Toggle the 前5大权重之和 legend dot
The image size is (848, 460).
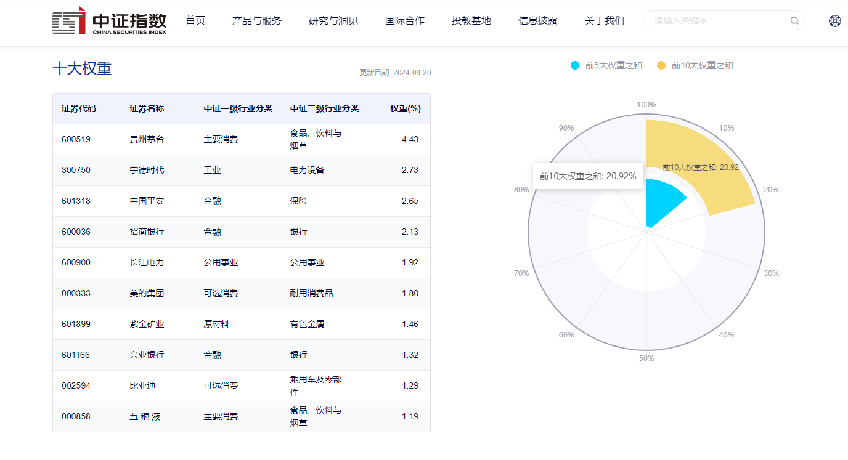pyautogui.click(x=575, y=65)
